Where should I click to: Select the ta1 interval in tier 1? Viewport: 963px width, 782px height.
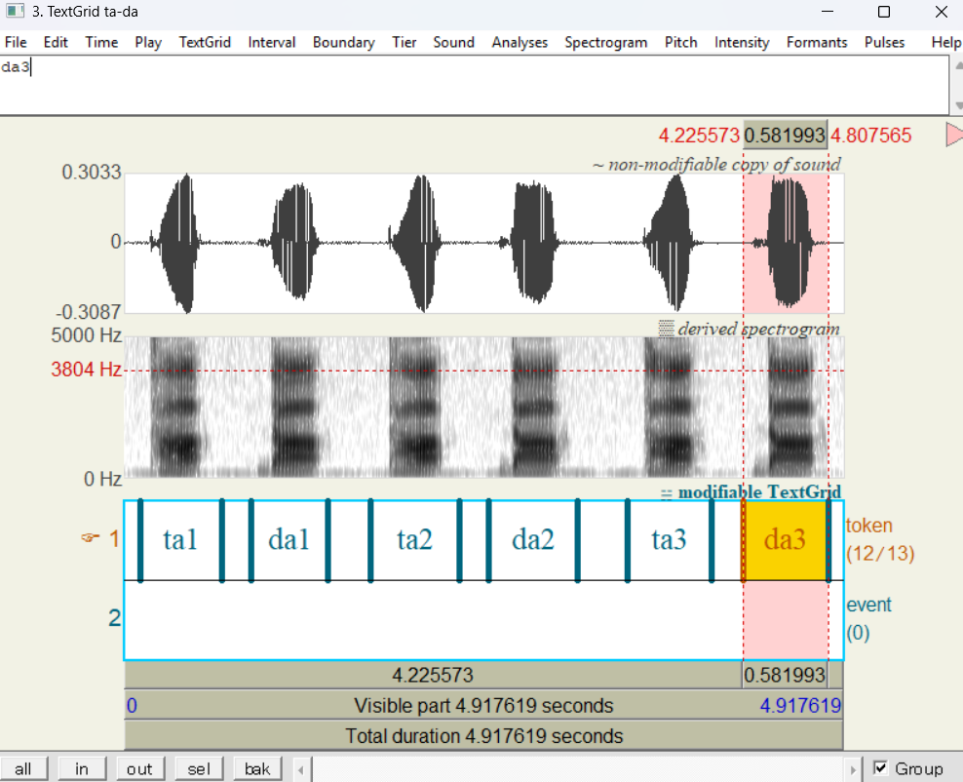[x=180, y=540]
